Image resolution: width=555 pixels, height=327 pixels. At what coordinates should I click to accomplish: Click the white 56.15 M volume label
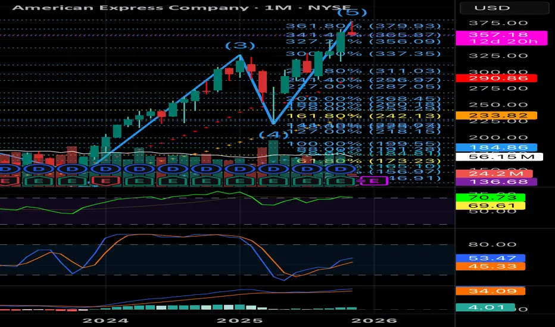(x=499, y=156)
